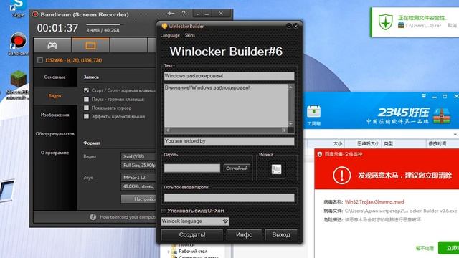Switch to the Видео tab in Bandicam
Viewport: 459px width, 258px height.
click(55, 96)
